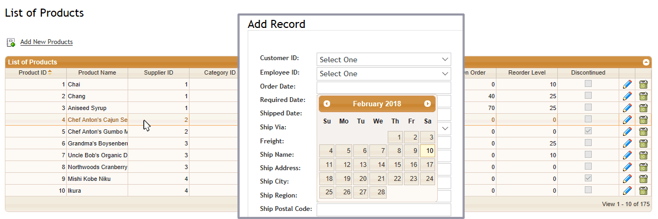The image size is (658, 219).
Task: Go to previous month in the calendar
Action: click(327, 104)
